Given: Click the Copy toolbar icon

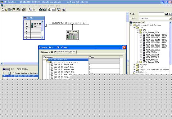Looking at the screenshot, I should [x=30, y=10].
